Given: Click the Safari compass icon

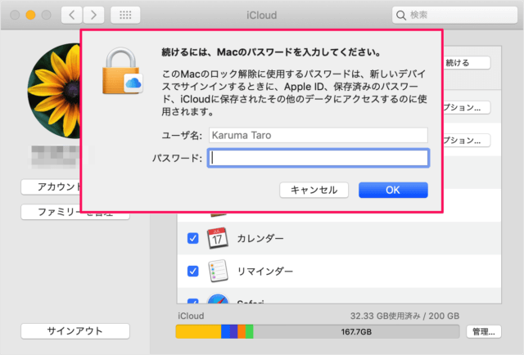Looking at the screenshot, I should pos(218,299).
